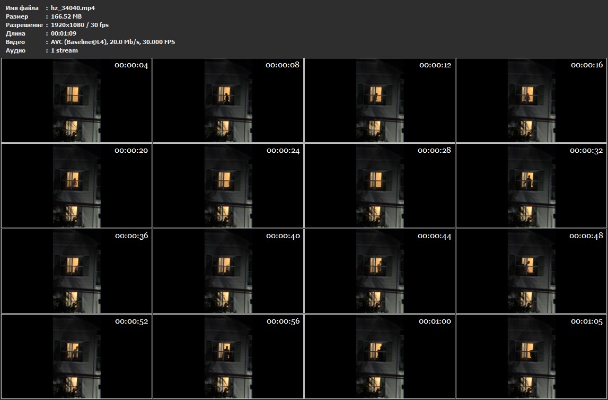
Task: Select the frame at 00:00:20
Action: click(x=76, y=186)
